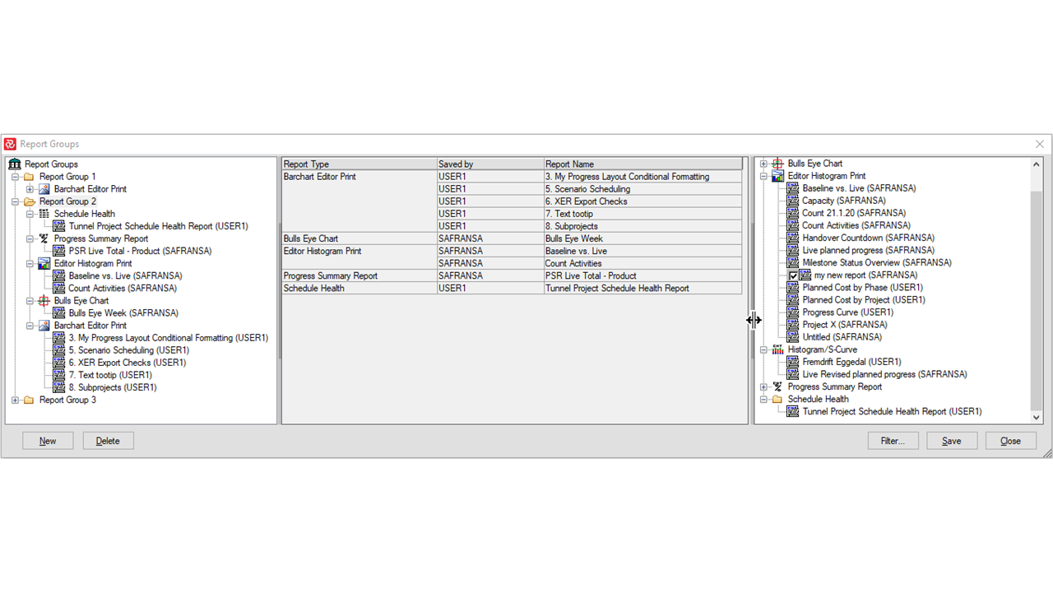Expand Progress Summary Report in the right tree

point(763,386)
